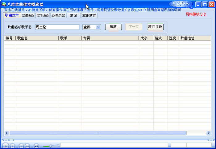The image size is (216, 149).
Task: Click the 搜歌 search button
Action: (x=113, y=27)
